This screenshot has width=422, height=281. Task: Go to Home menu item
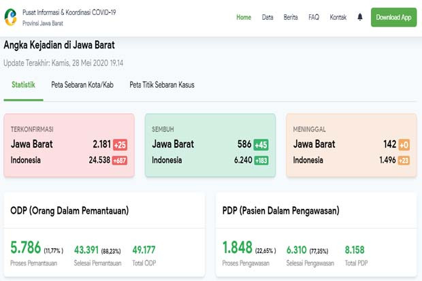244,17
